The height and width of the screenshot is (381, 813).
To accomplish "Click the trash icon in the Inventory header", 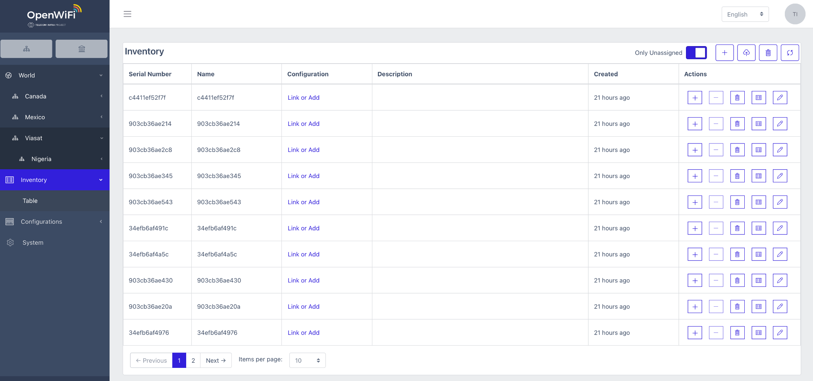I will pos(768,53).
